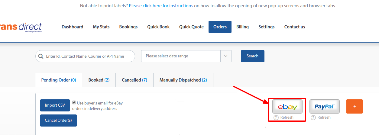Click the help icon under eBay
The image size is (379, 135).
[x=276, y=117]
